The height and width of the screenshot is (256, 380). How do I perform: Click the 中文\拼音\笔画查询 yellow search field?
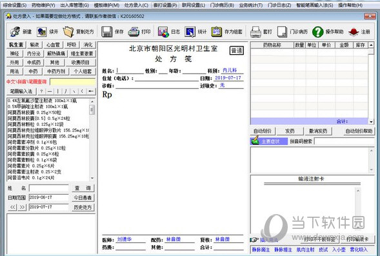73,82
